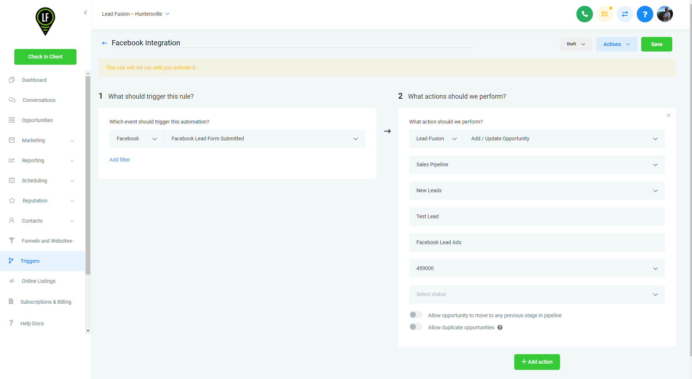
Task: Go to Conversations in the sidebar
Action: (x=42, y=100)
